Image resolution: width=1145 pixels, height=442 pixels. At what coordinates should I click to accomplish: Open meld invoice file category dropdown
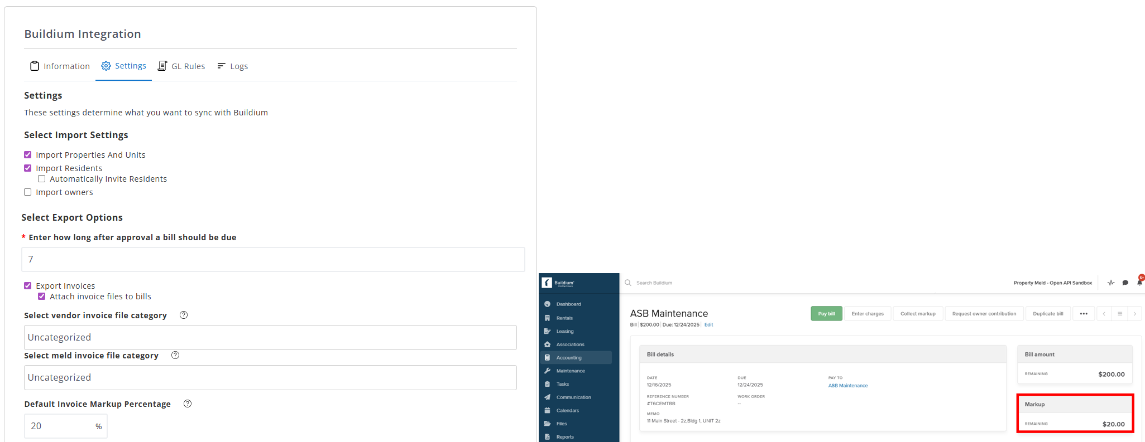pos(270,377)
